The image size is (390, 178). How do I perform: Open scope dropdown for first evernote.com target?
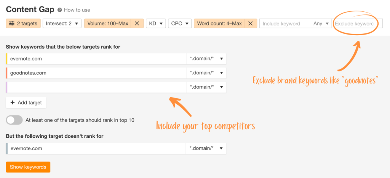206,59
